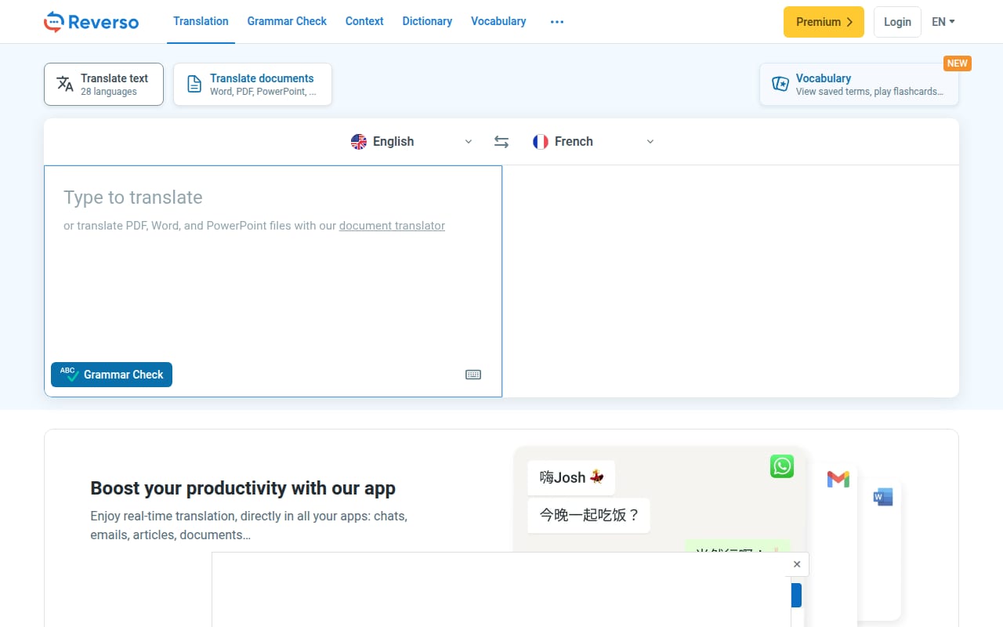
Task: Run Grammar Check on the input text
Action: coord(111,375)
